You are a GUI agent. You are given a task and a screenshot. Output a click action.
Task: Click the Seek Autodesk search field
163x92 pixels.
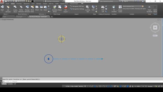coord(132,6)
